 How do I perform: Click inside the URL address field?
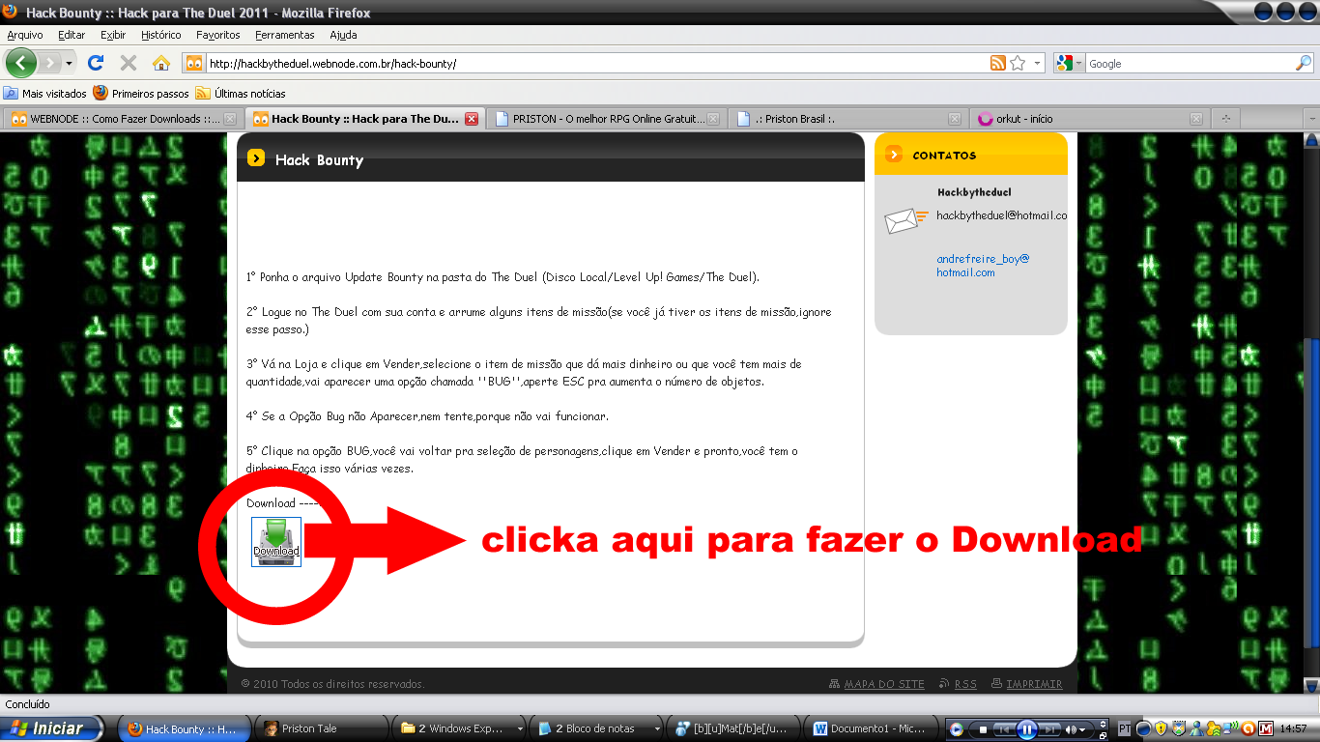click(580, 64)
